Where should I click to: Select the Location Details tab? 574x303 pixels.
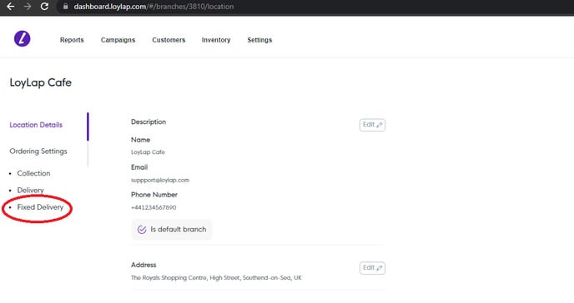36,125
